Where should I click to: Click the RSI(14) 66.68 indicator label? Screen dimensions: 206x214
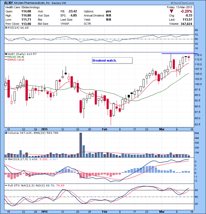[18, 28]
